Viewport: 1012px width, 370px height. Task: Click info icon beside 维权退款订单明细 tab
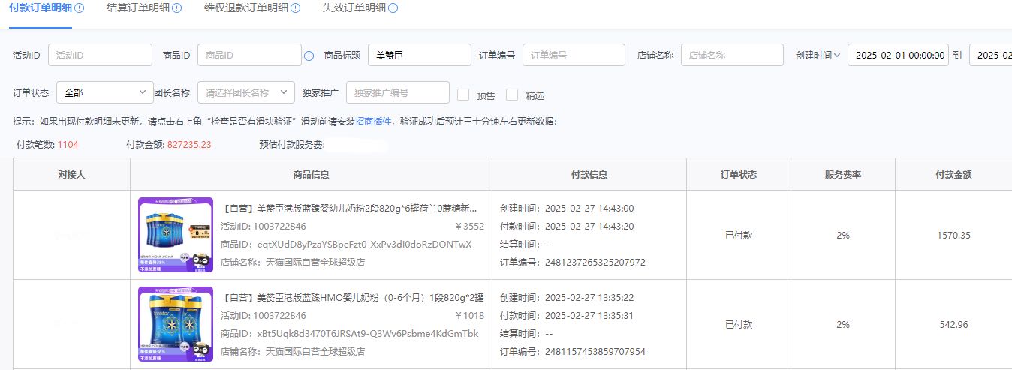296,8
